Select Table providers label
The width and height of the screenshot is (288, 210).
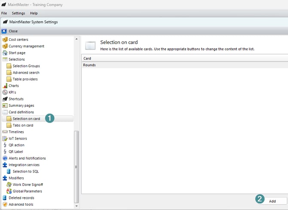click(x=25, y=79)
